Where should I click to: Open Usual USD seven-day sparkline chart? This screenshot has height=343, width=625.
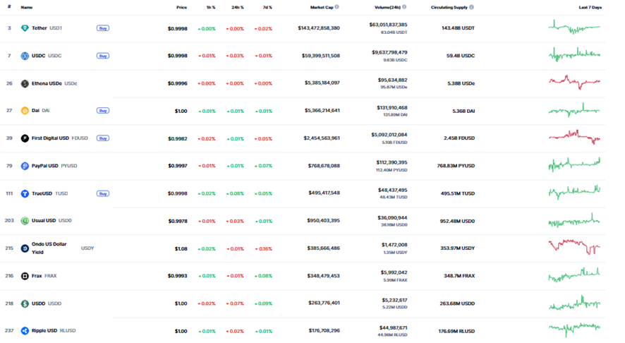pyautogui.click(x=574, y=221)
